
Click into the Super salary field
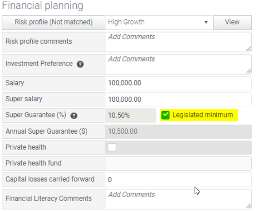click(x=178, y=99)
